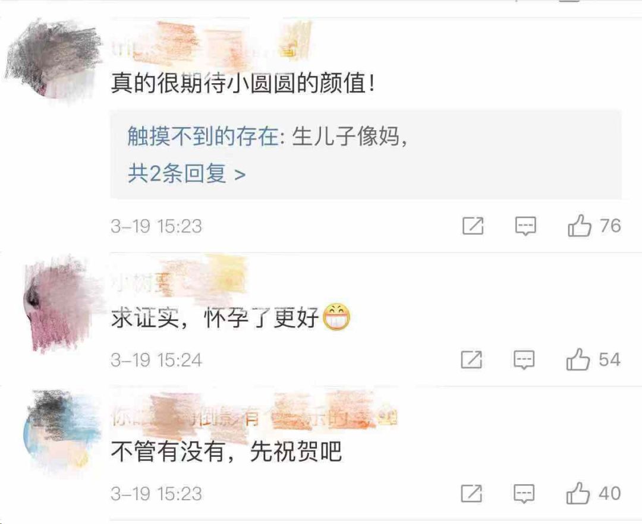Screen dimensions: 642x524
Task: Expand 共2条回复 replies
Action: point(187,173)
